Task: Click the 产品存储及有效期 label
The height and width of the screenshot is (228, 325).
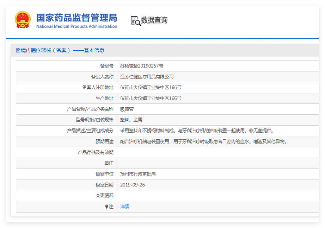Action: tap(96, 152)
